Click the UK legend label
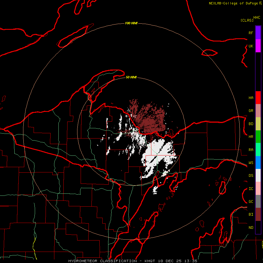 [251, 46]
